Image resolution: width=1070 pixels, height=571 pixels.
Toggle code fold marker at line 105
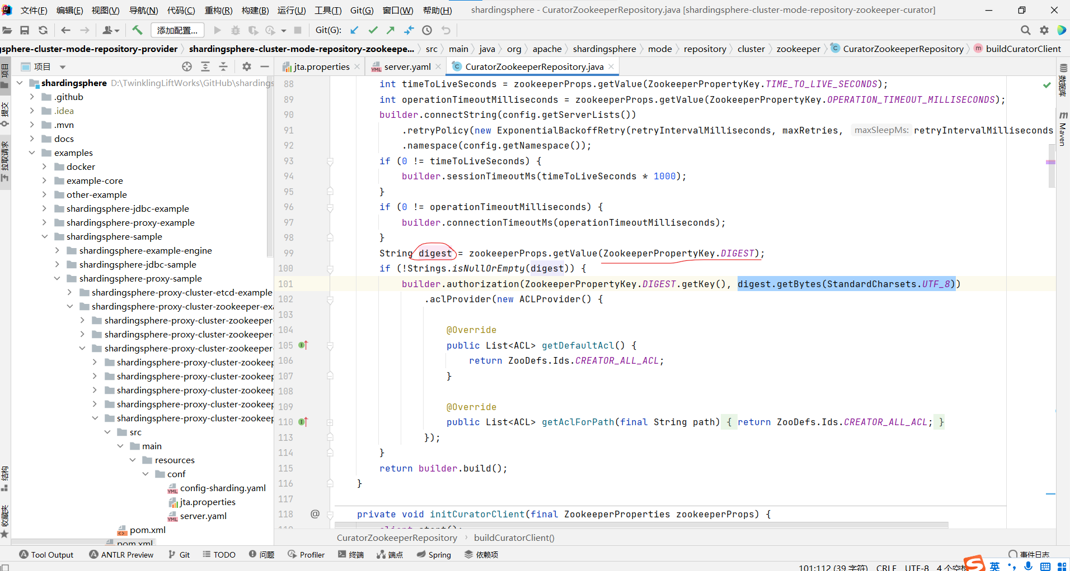coord(330,345)
